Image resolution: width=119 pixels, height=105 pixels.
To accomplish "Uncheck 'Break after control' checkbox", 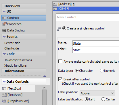I will pyautogui.click(x=60, y=79).
